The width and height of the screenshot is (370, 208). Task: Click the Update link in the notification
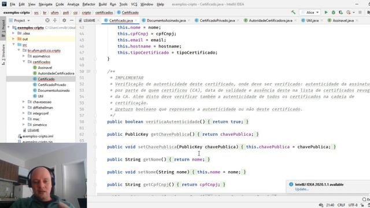(302, 189)
